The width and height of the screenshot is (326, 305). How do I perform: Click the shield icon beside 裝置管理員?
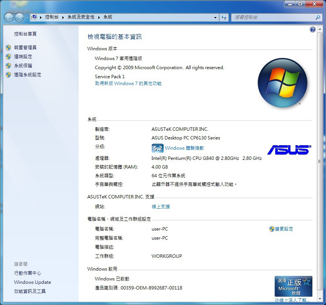pyautogui.click(x=8, y=48)
